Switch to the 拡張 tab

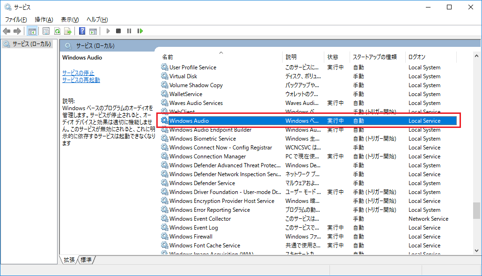pos(69,260)
